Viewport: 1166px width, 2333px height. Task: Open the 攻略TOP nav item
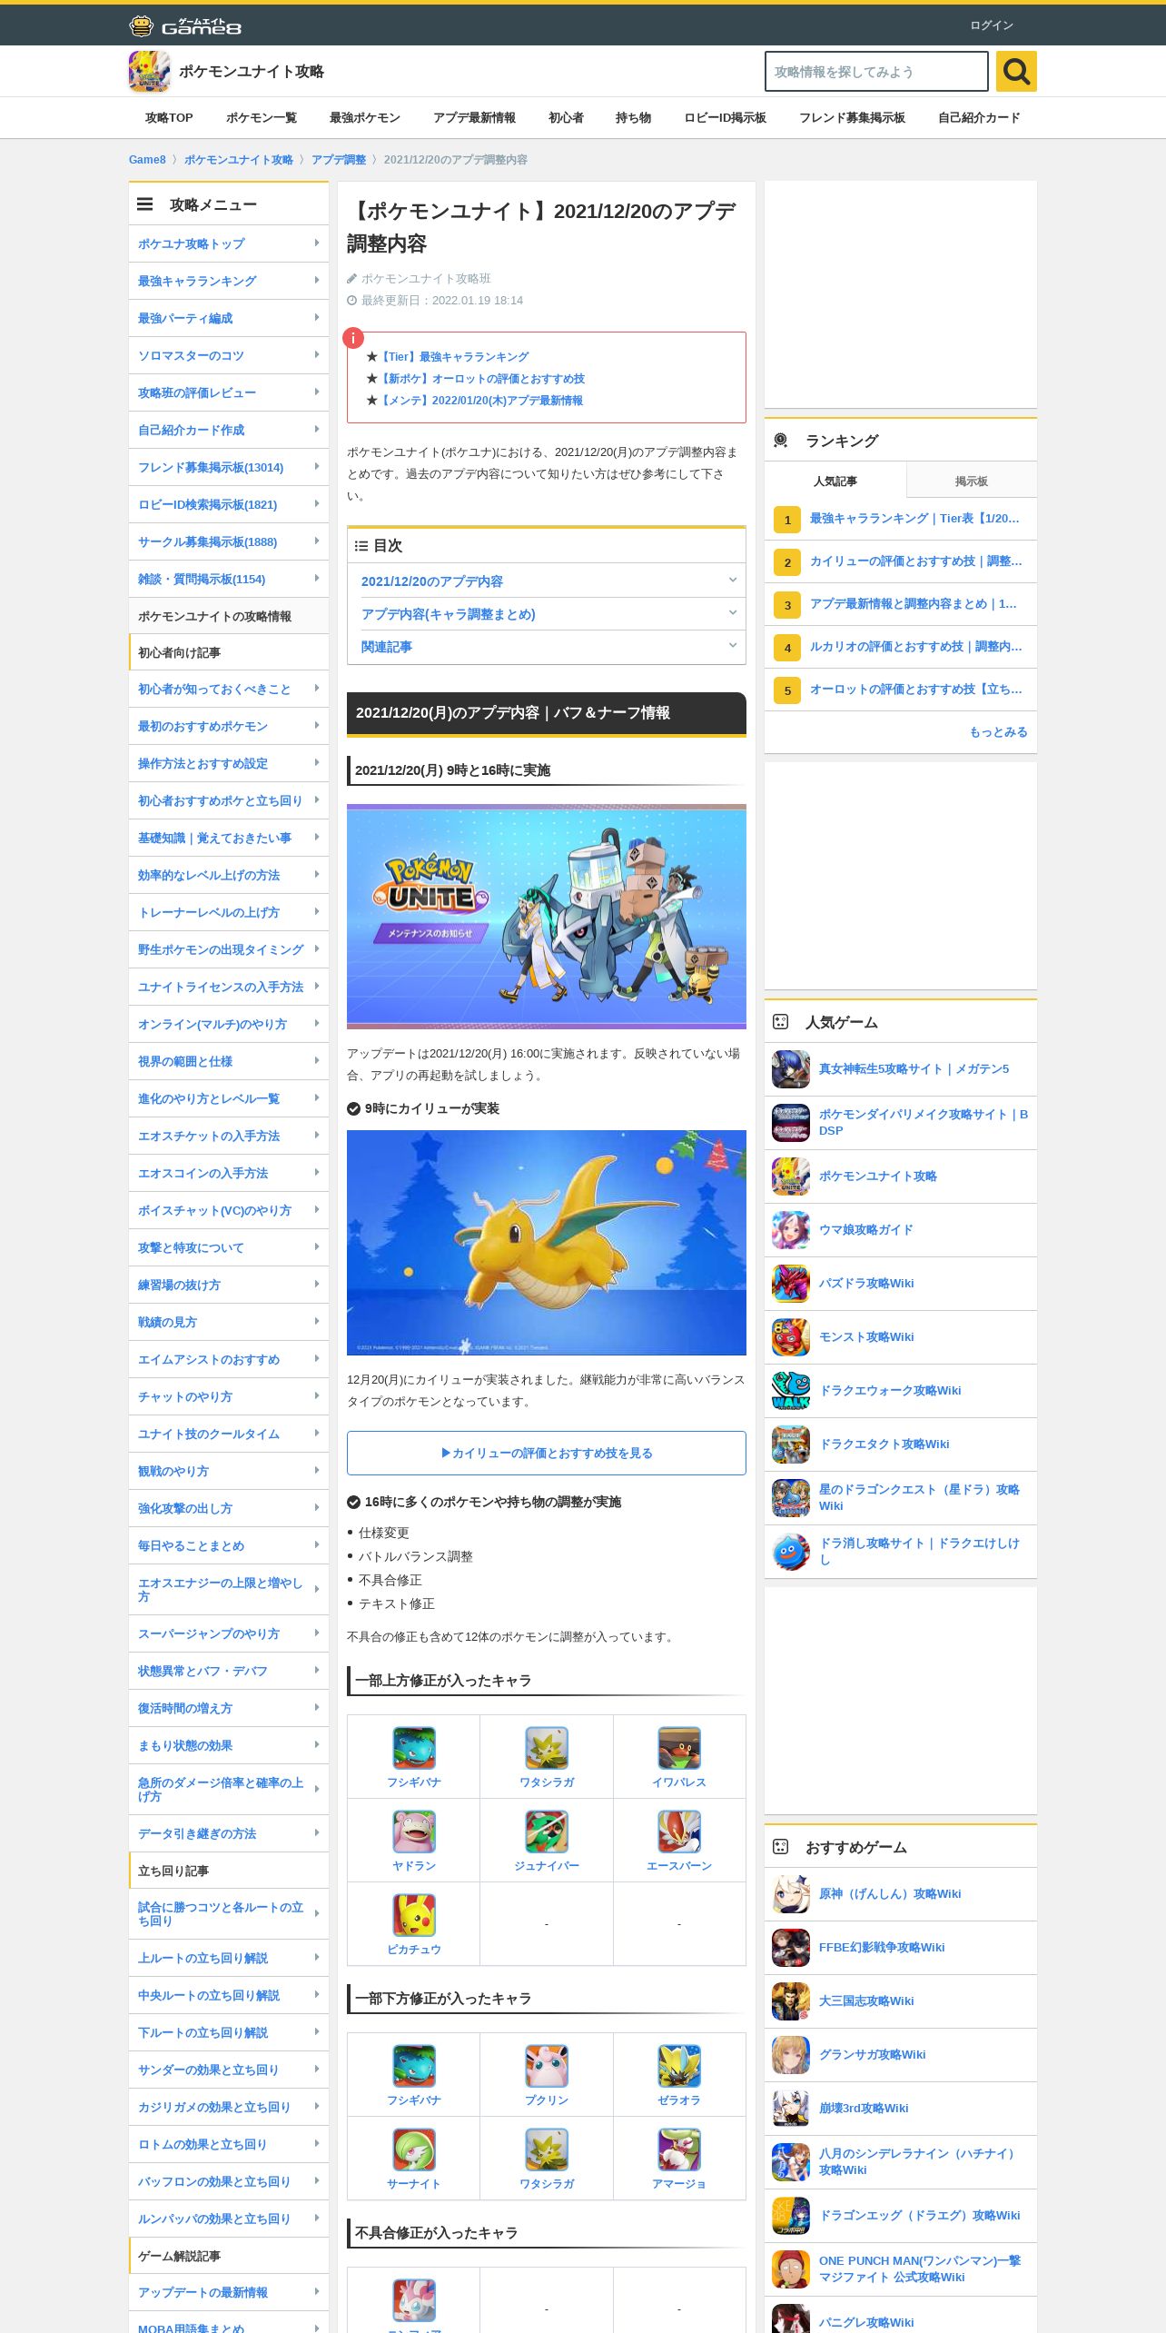pos(169,118)
